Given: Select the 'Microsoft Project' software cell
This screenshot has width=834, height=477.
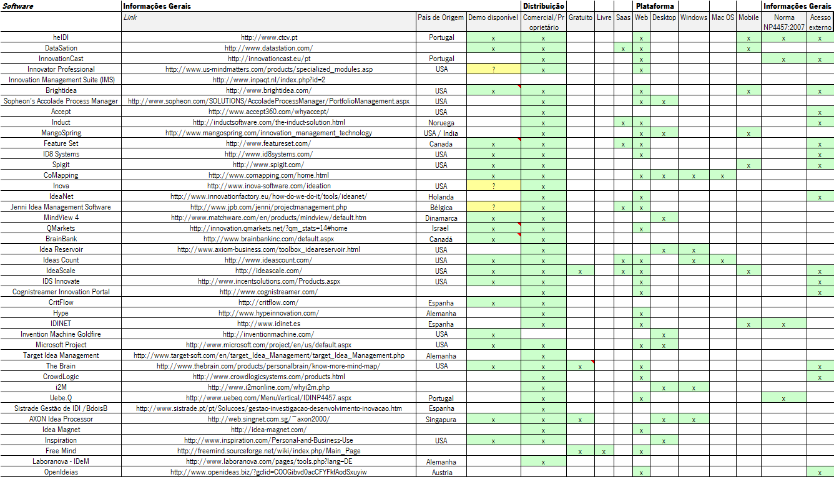Looking at the screenshot, I should [61, 345].
